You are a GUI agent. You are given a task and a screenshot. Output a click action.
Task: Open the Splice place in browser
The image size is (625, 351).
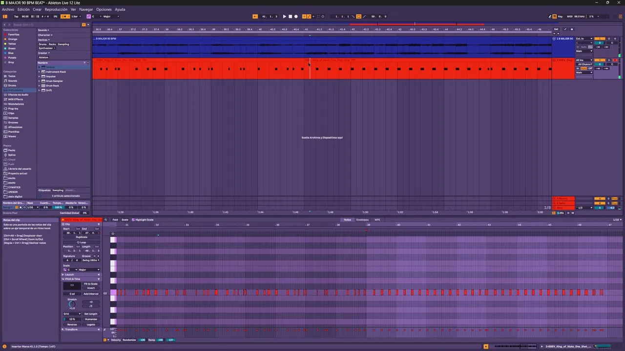click(12, 155)
